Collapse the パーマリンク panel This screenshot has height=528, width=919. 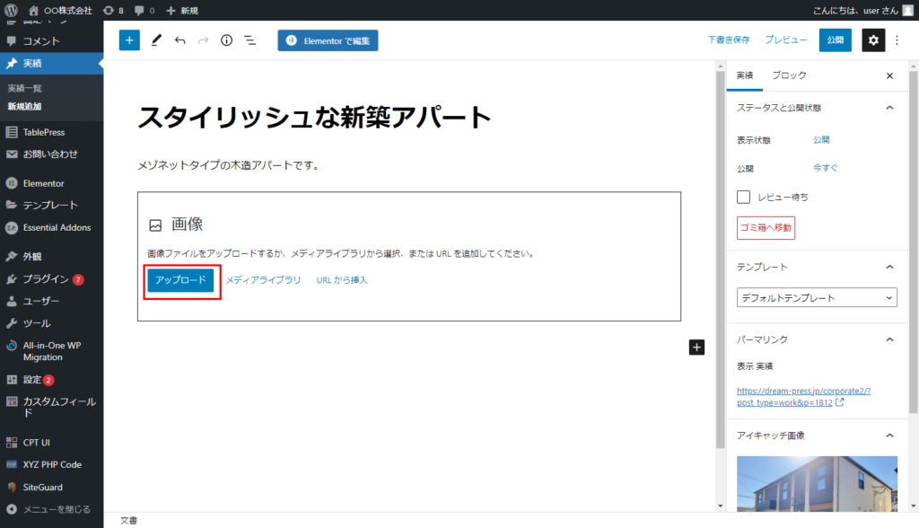coord(889,339)
